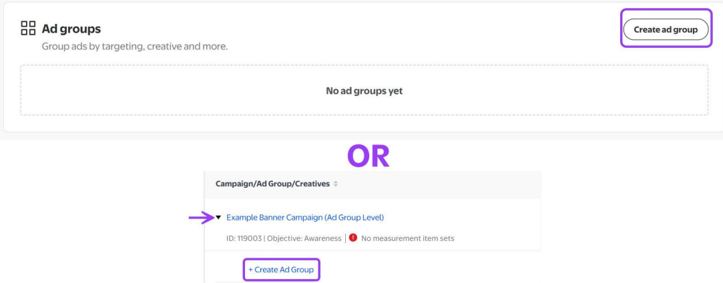
Task: Click the No measurement item sets text
Action: pos(408,238)
